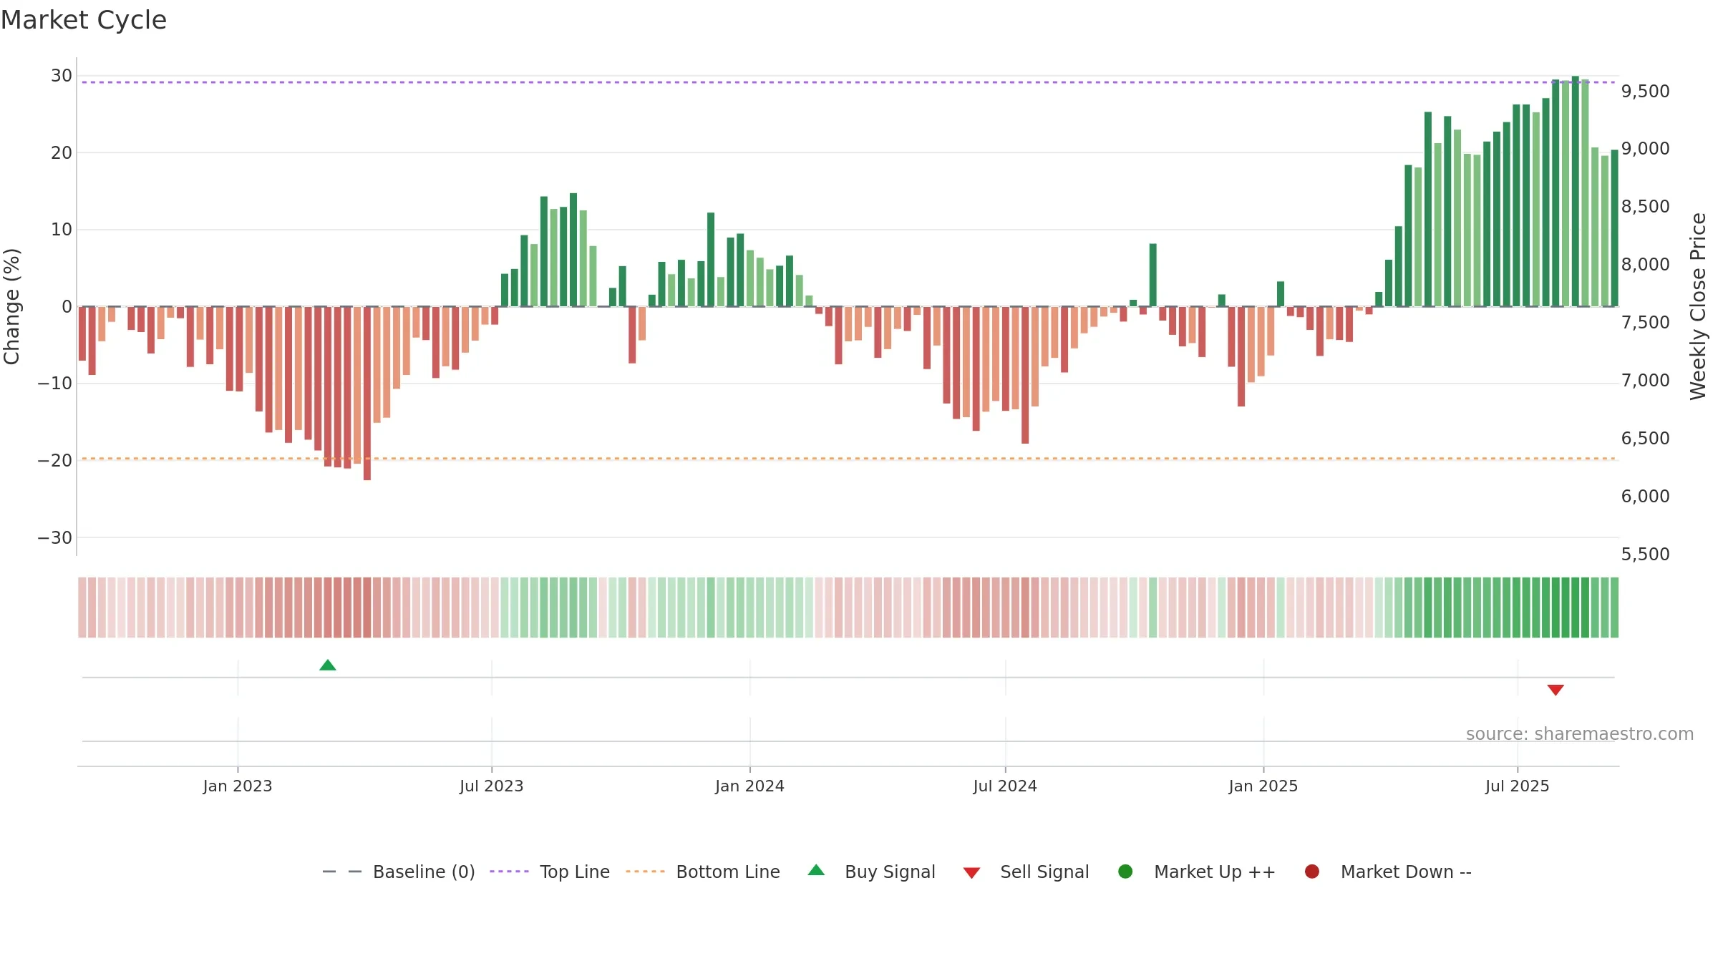
Task: Toggle Sell Signal legend entry
Action: (x=1026, y=872)
